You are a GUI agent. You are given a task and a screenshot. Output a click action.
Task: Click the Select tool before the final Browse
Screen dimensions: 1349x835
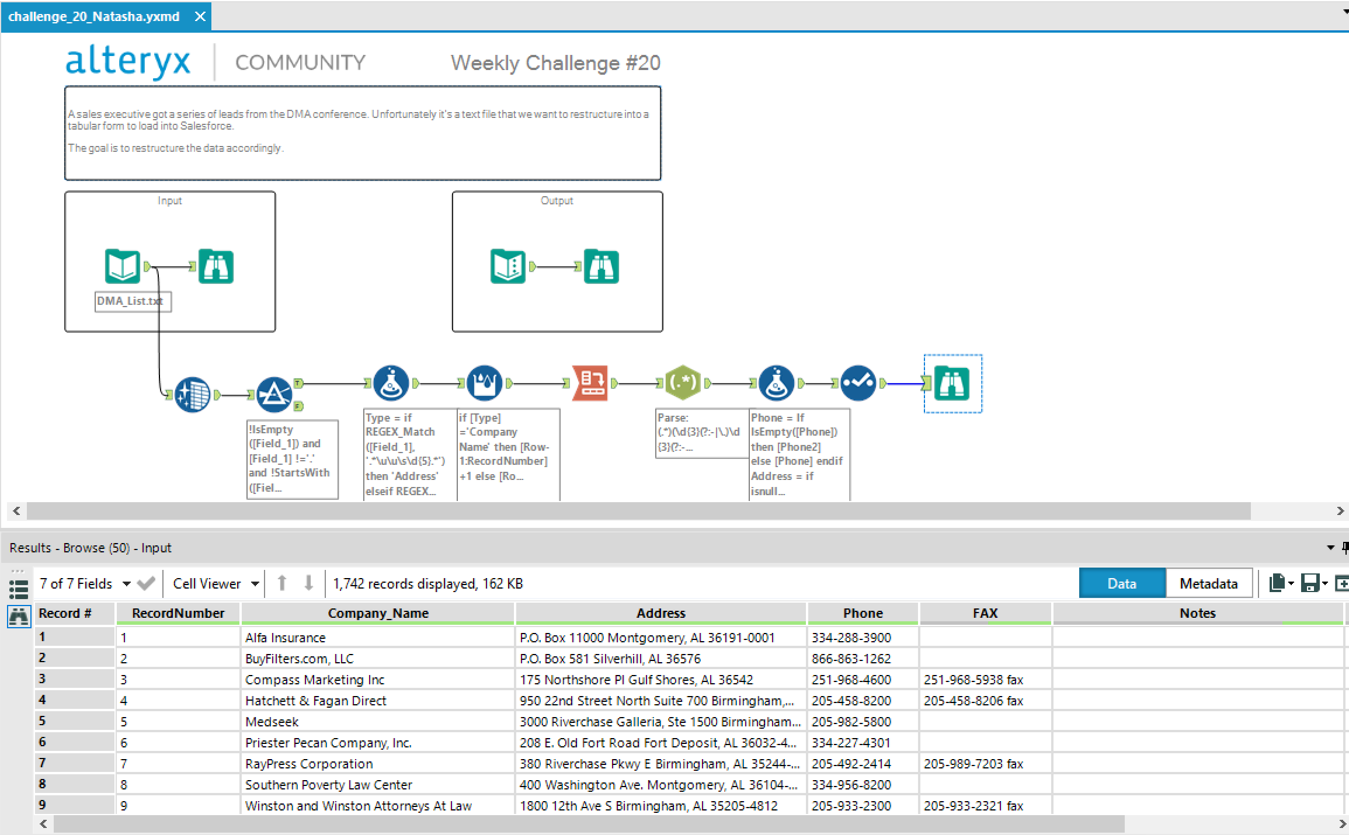[857, 384]
